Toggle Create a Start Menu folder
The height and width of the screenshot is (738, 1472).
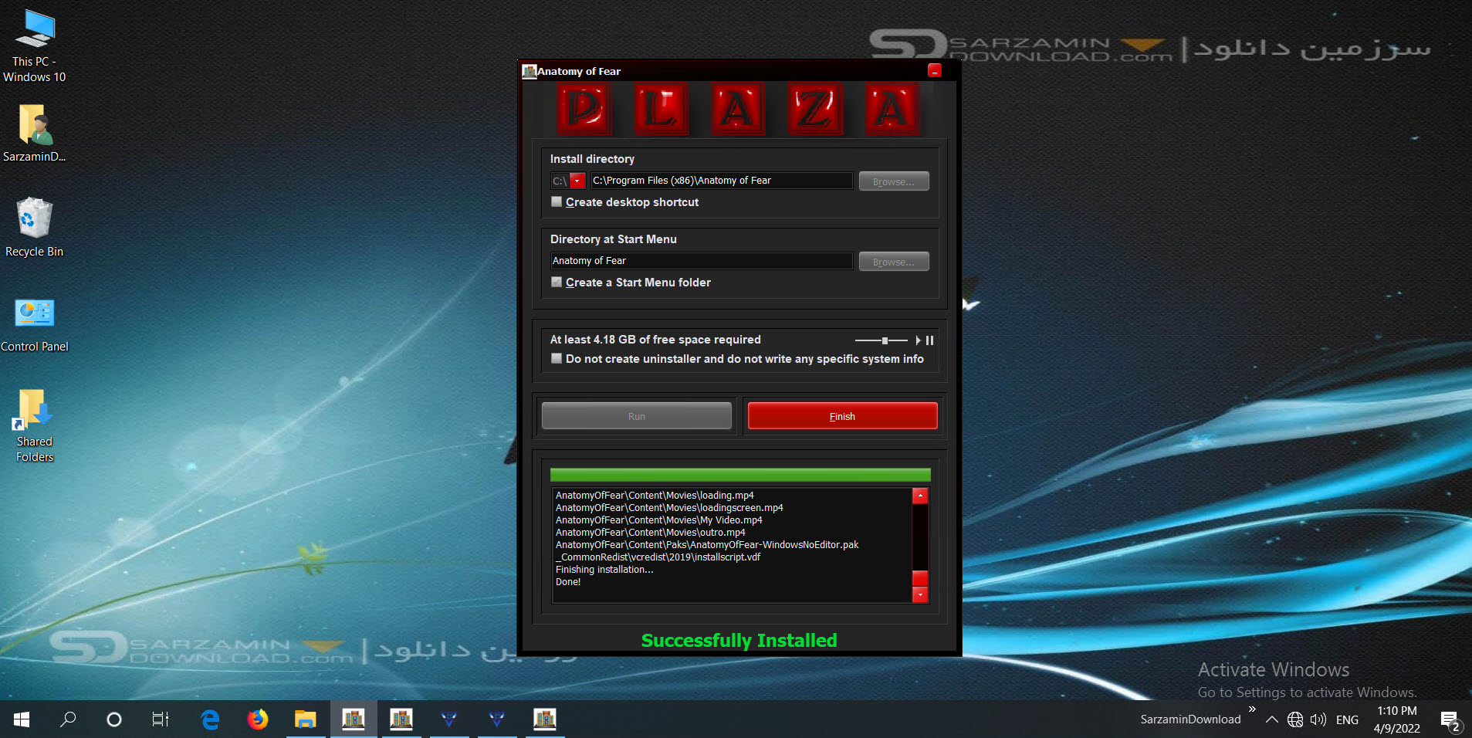pyautogui.click(x=557, y=282)
